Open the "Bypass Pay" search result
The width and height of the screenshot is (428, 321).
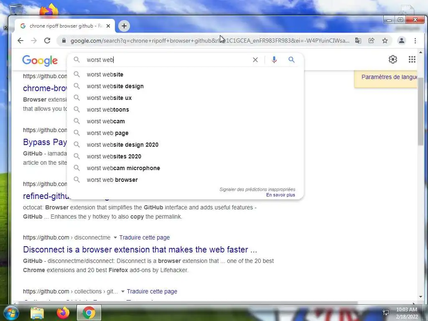click(45, 142)
